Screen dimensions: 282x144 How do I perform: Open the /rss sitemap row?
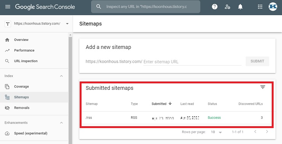[177, 118]
